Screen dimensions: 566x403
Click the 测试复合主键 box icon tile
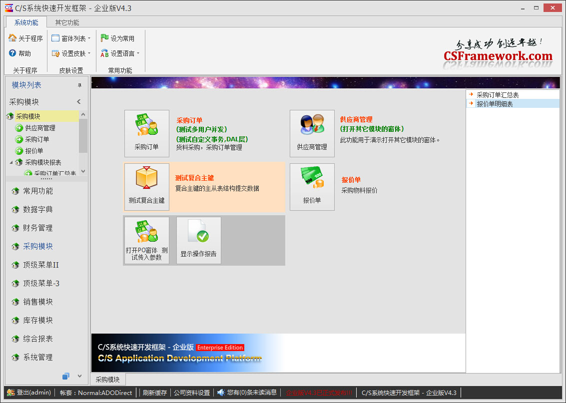click(146, 186)
